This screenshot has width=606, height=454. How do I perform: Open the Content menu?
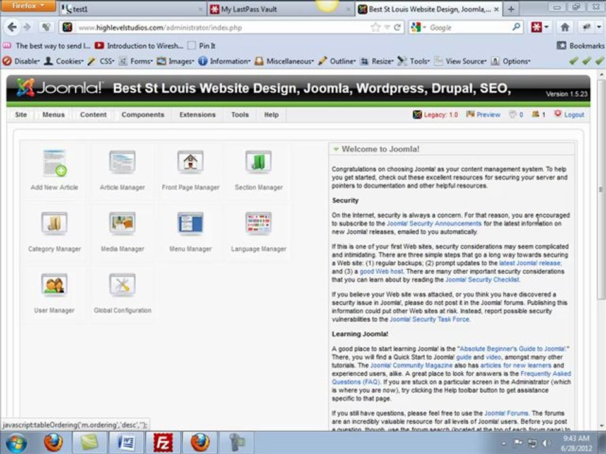pyautogui.click(x=93, y=115)
